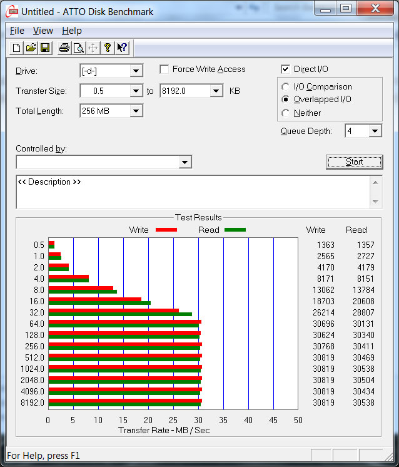Click the write value 13062
Image resolution: width=399 pixels, height=467 pixels.
[x=324, y=290]
